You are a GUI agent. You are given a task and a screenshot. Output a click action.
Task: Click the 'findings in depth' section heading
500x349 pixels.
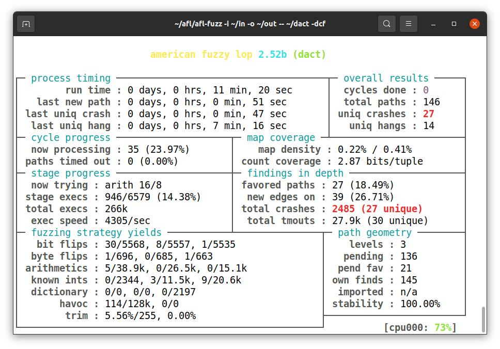coord(295,173)
